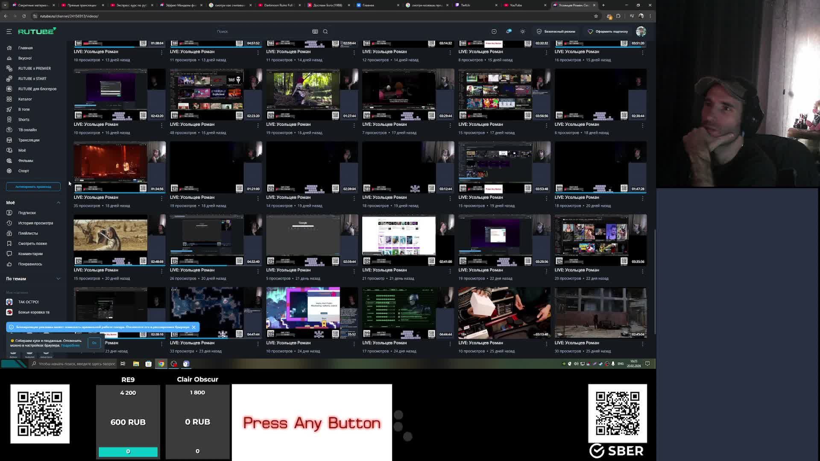Image resolution: width=820 pixels, height=461 pixels.
Task: Open the Shorts section in the sidebar
Action: click(23, 120)
